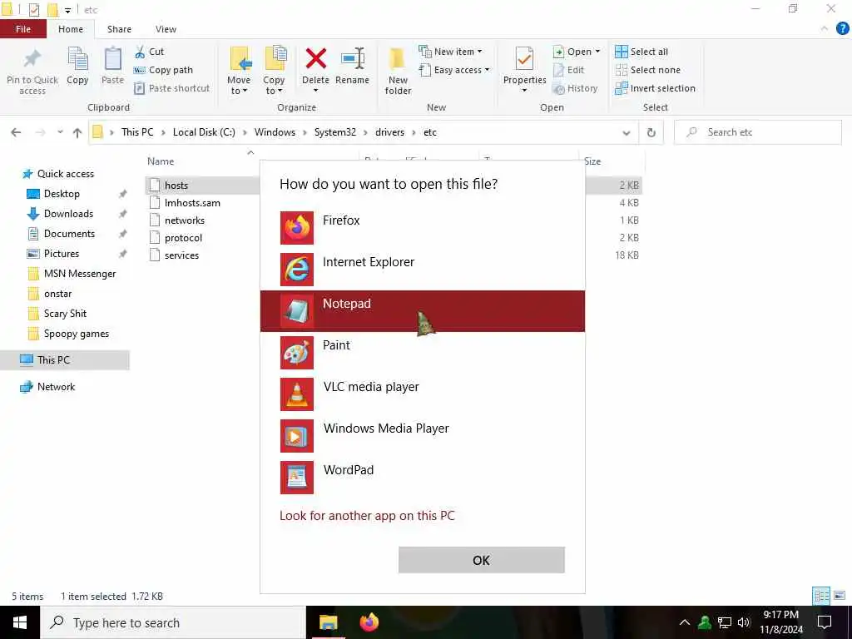Click Copy path in Clipboard group
This screenshot has height=639, width=852.
(x=164, y=70)
